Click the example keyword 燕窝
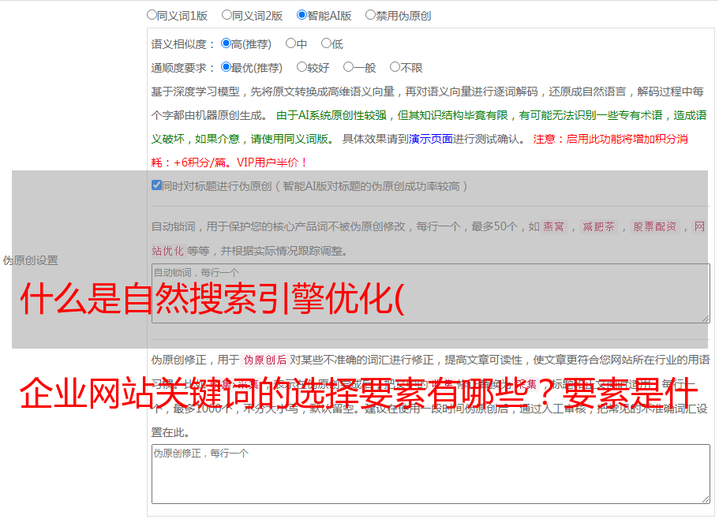Viewport: 719px width, 519px height. pyautogui.click(x=554, y=226)
